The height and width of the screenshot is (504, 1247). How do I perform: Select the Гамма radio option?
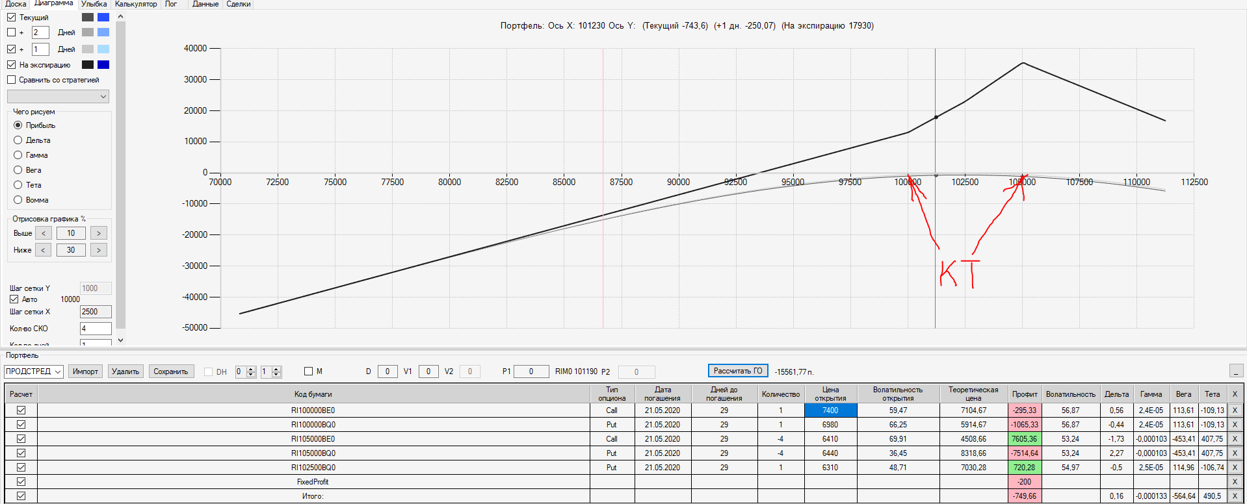pos(18,155)
